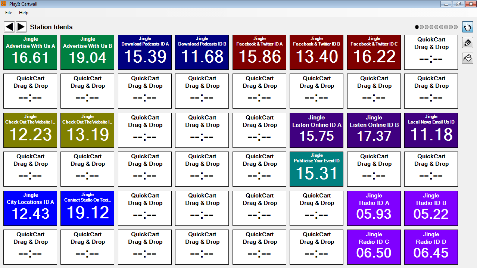
Task: Go to next cartwall page arrow
Action: 21,27
